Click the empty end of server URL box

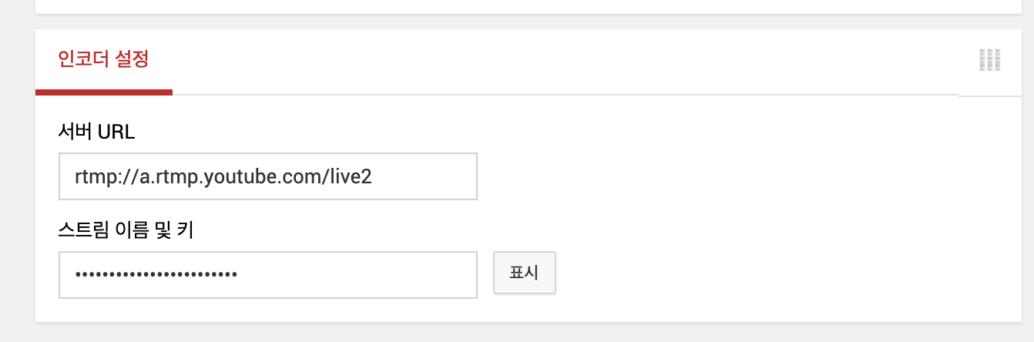tap(426, 176)
